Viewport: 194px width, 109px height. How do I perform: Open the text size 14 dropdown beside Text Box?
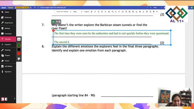[19, 39]
